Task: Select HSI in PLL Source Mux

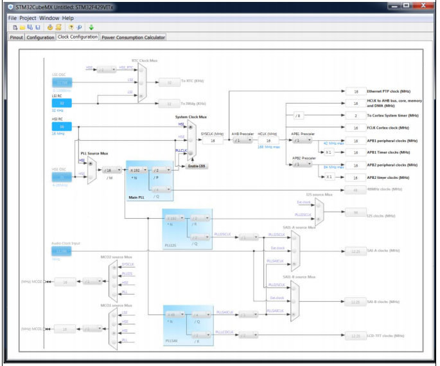Action: pyautogui.click(x=91, y=164)
